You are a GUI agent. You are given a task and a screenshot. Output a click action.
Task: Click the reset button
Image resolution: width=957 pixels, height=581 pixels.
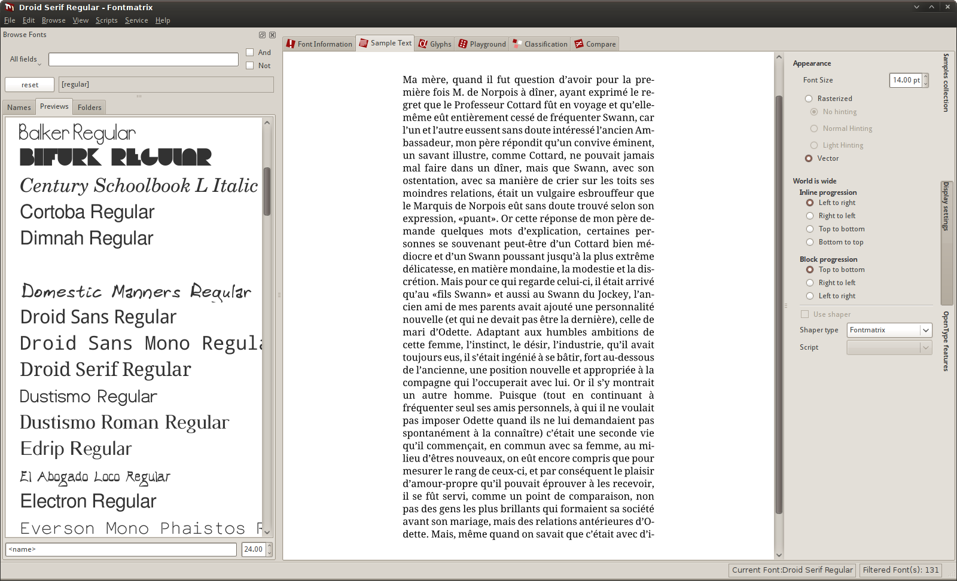(30, 85)
